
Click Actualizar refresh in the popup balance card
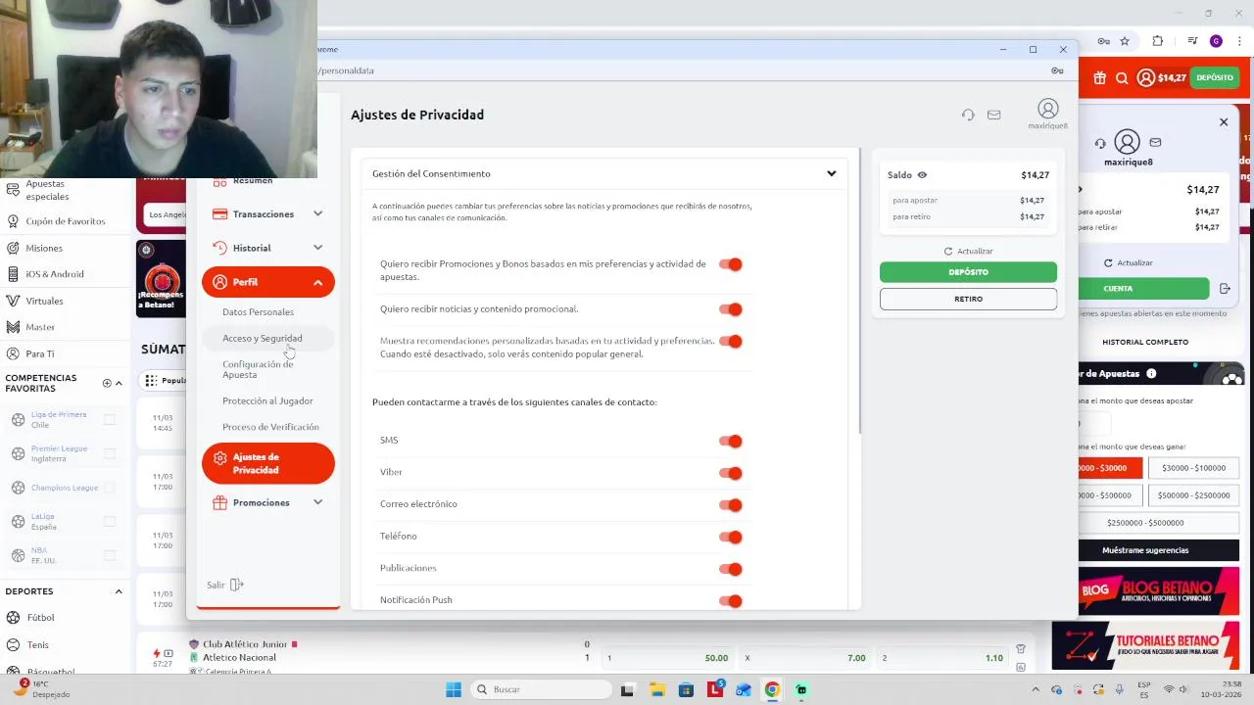[x=968, y=252]
